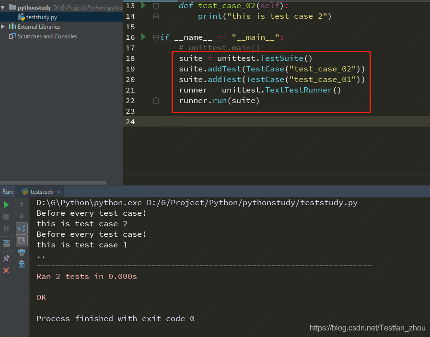Collapse the if __name__ block fold marker
This screenshot has height=337, width=430.
pos(156,37)
